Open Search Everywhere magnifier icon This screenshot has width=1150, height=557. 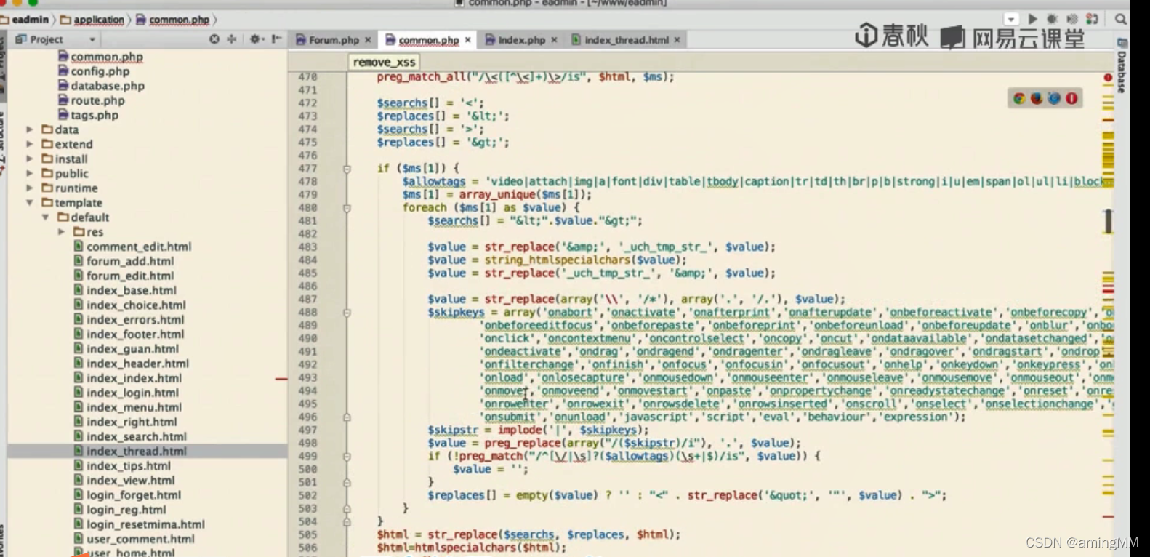[1121, 20]
